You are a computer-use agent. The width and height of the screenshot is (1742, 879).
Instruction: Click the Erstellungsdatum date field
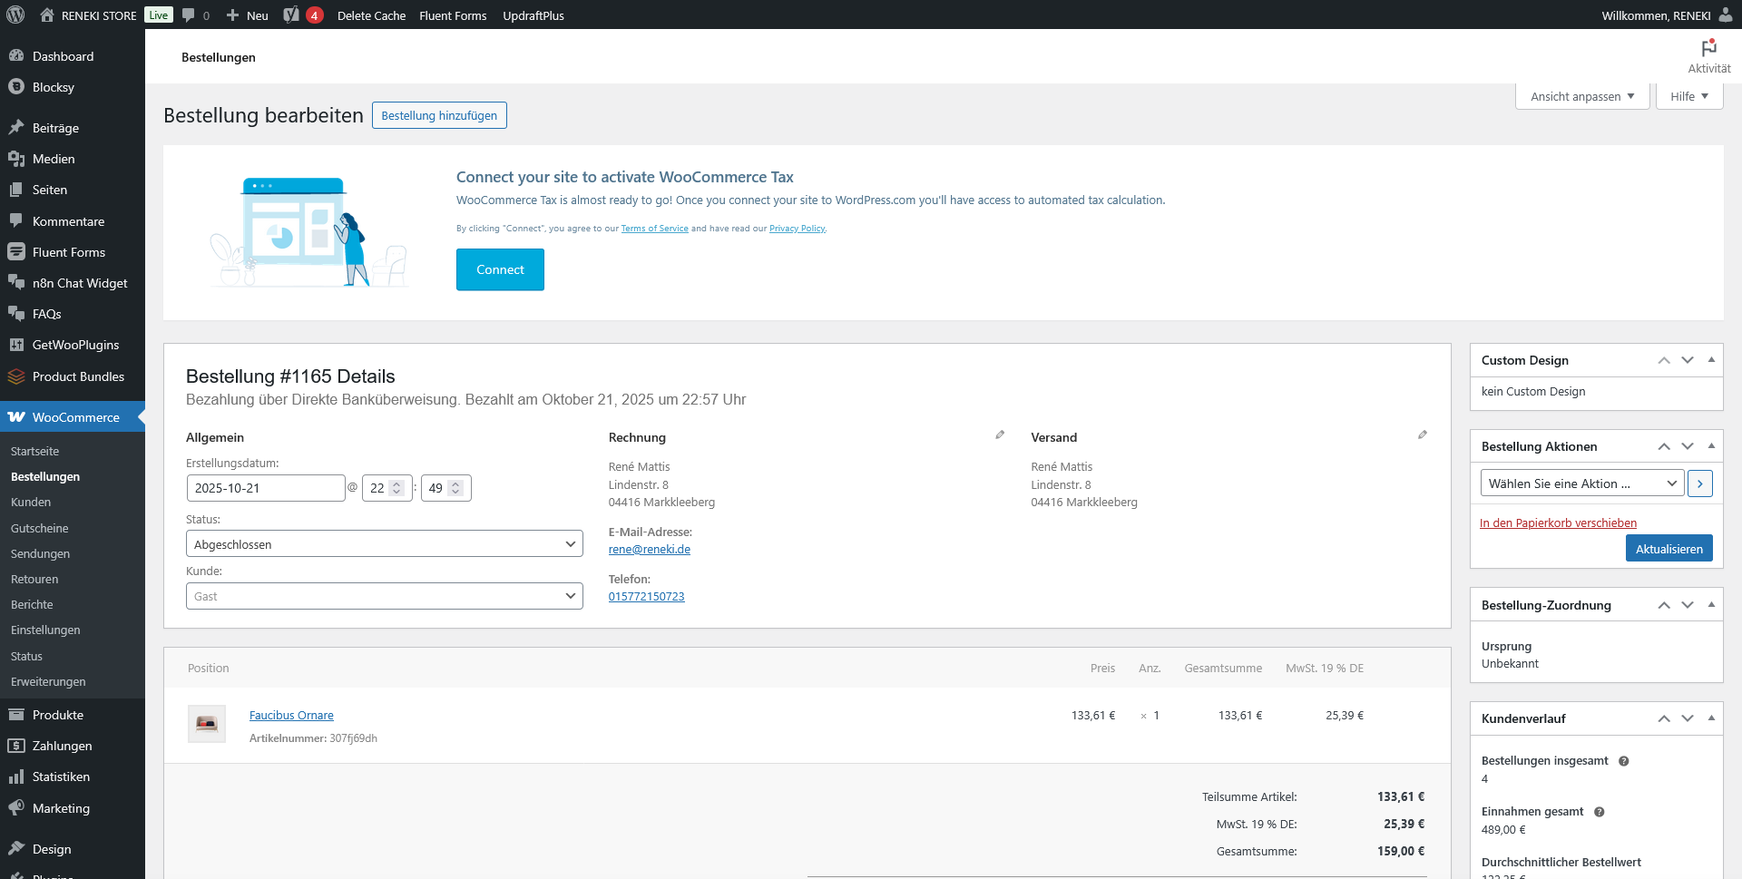tap(265, 488)
